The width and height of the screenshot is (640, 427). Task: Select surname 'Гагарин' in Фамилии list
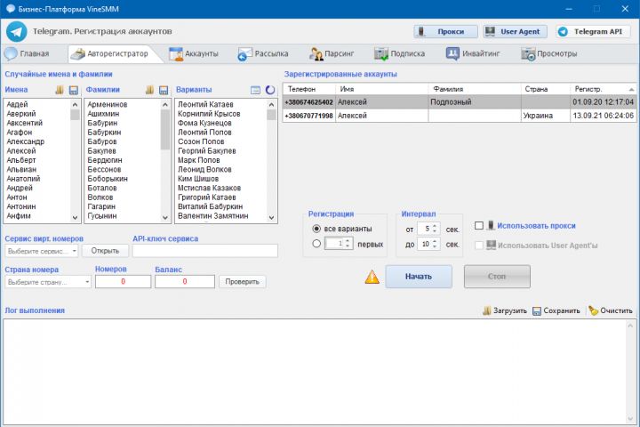[x=101, y=206]
